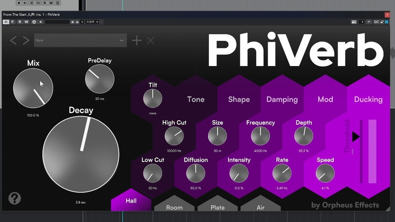Click the Size knob
Screen dimensions: 395x222
coord(217,136)
